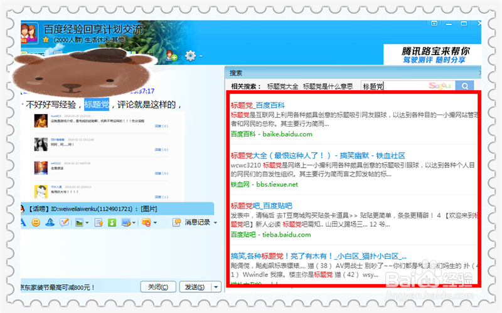Image resolution: width=502 pixels, height=313 pixels.
Task: Click the group title 百度经验回享计划交流
Action: pos(93,29)
